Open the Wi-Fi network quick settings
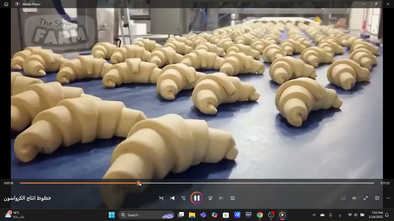The image size is (394, 221). point(350,215)
